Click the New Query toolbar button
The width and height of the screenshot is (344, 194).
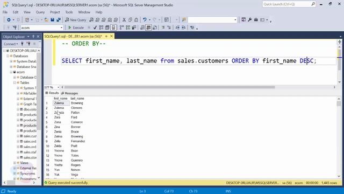click(x=76, y=20)
